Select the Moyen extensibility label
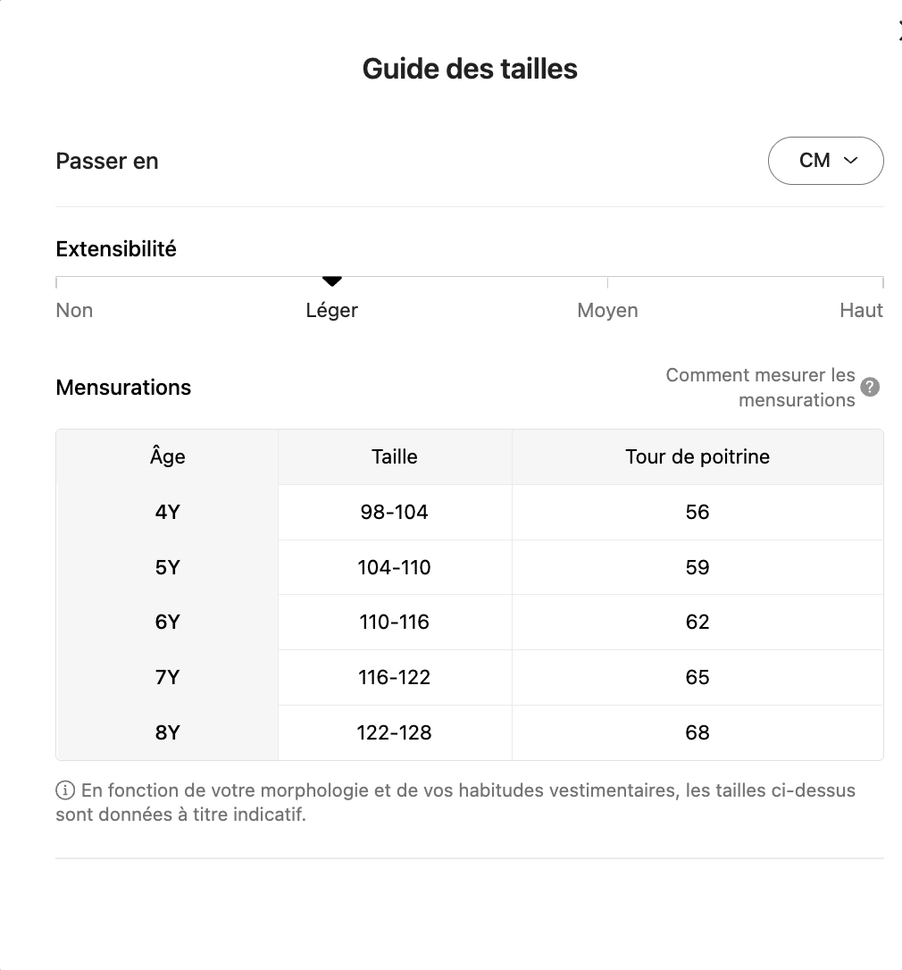Viewport: 902px width, 970px height. [x=607, y=311]
